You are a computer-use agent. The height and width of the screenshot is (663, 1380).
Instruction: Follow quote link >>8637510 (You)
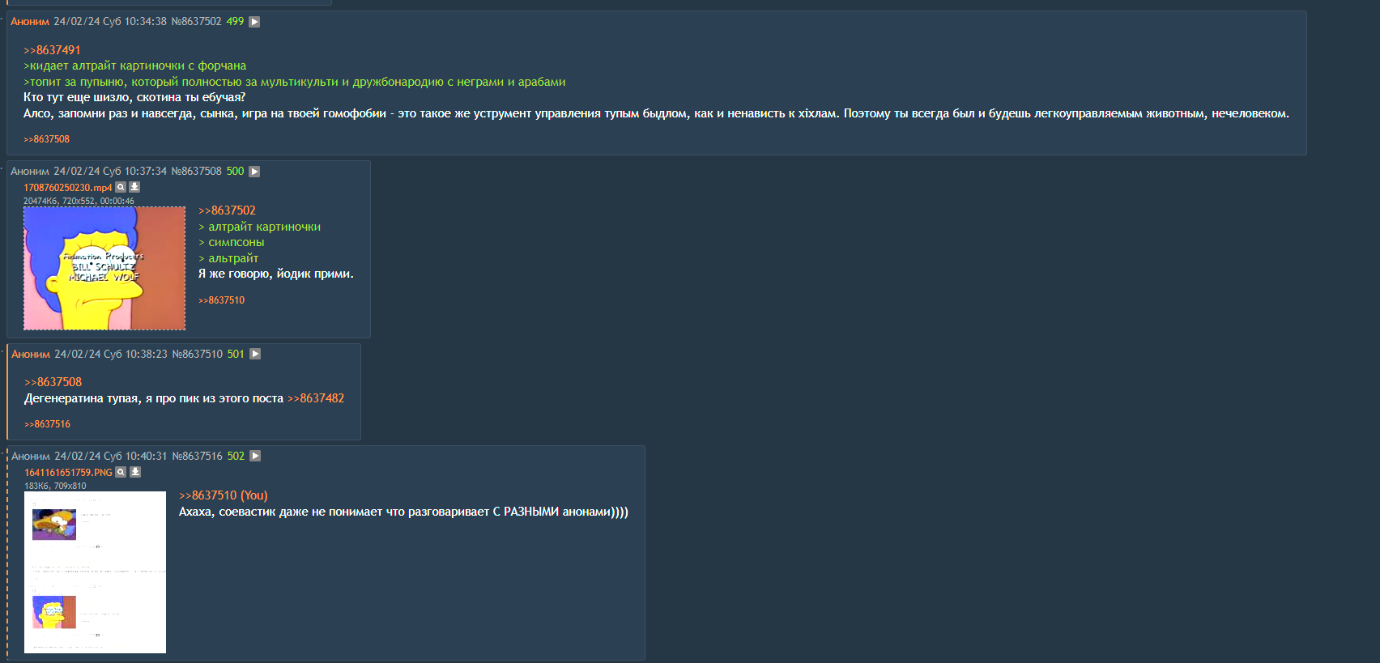(224, 495)
